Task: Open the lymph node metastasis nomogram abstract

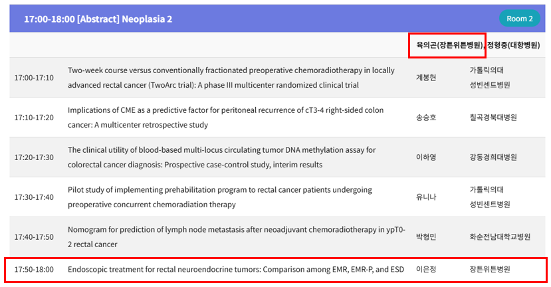Action: (236, 237)
